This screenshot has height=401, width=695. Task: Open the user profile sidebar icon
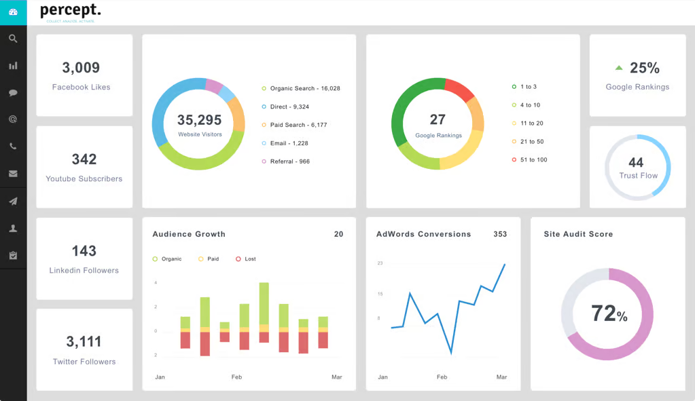pyautogui.click(x=13, y=228)
